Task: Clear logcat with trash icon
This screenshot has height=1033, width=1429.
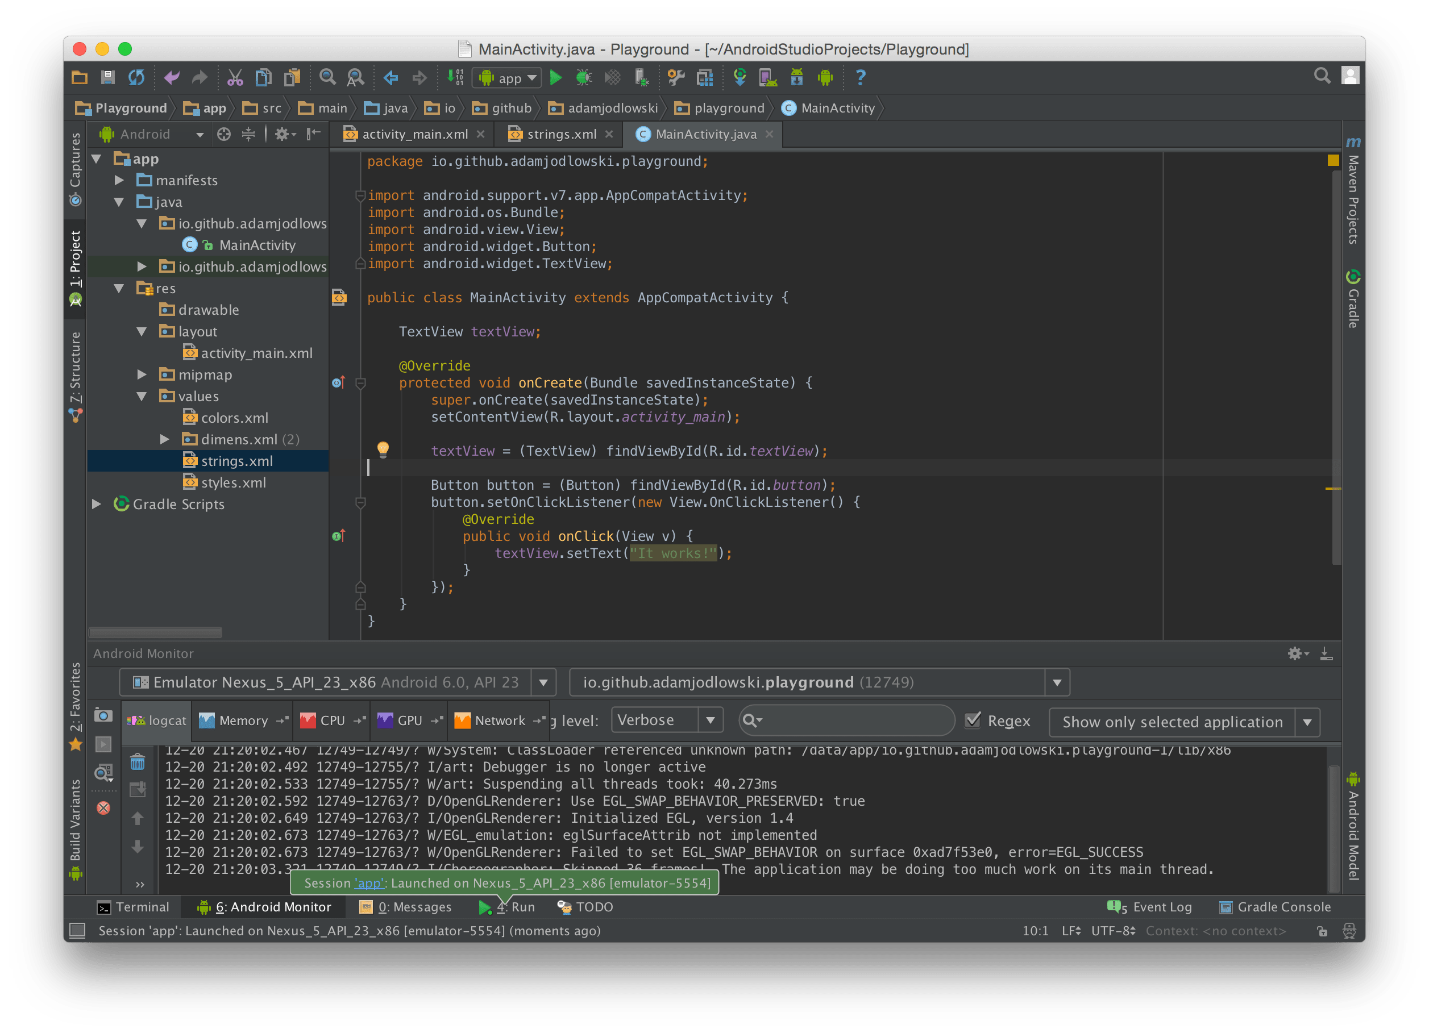Action: click(138, 762)
